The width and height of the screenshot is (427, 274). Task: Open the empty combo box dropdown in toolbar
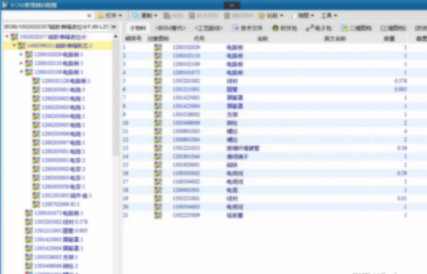(x=89, y=15)
